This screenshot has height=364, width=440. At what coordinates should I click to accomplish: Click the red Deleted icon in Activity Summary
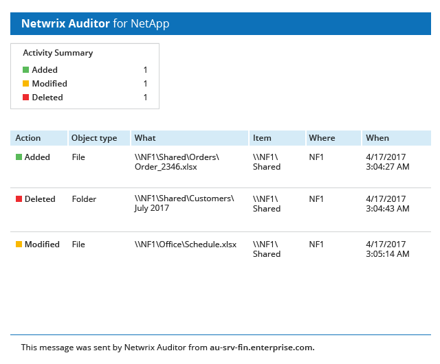coord(26,97)
